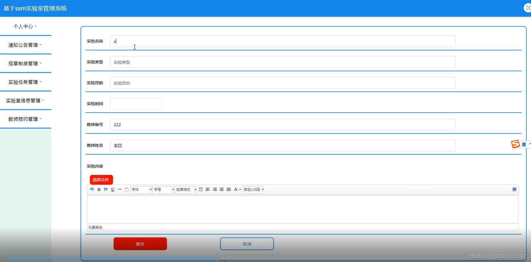Viewport: 531px width, 262px height.
Task: Open the font color dropdown arrow
Action: pyautogui.click(x=240, y=190)
